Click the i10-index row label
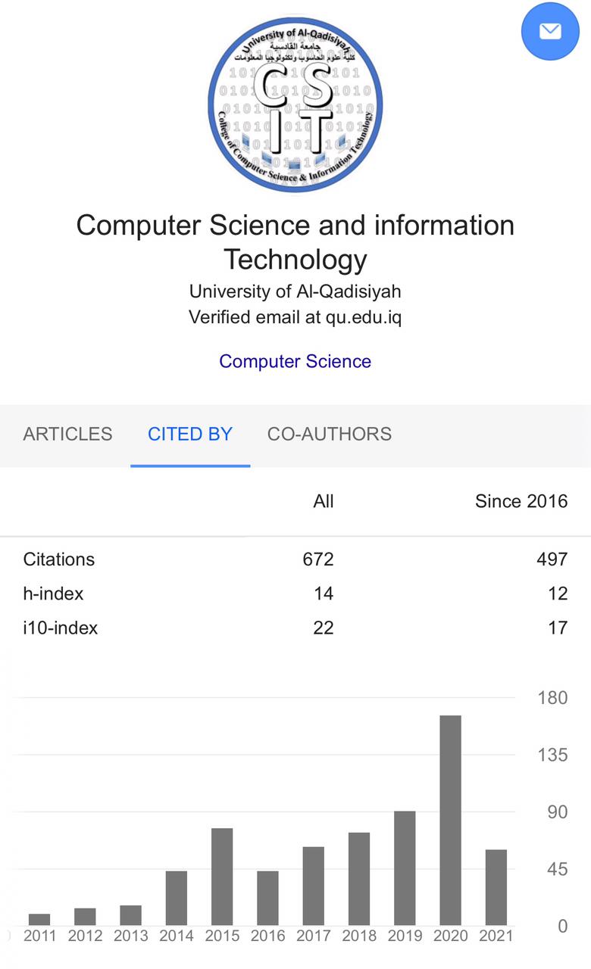591x969 pixels. (x=61, y=628)
